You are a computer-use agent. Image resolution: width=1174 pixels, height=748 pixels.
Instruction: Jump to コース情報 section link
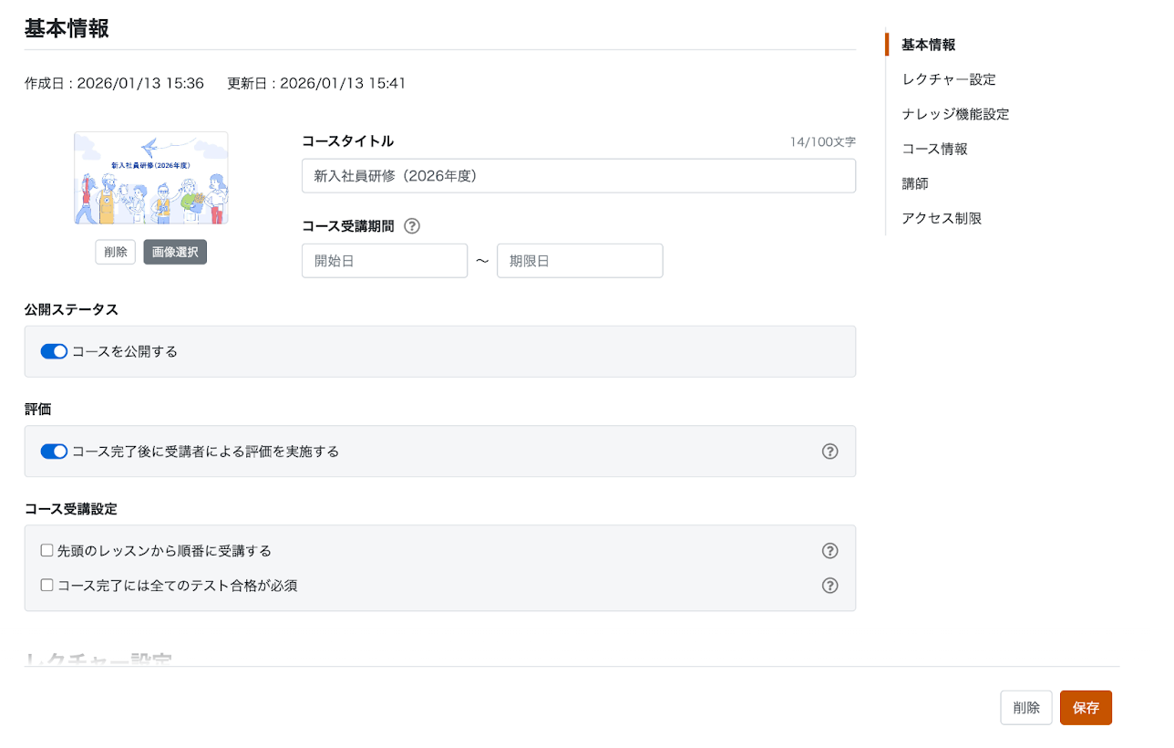pyautogui.click(x=934, y=149)
